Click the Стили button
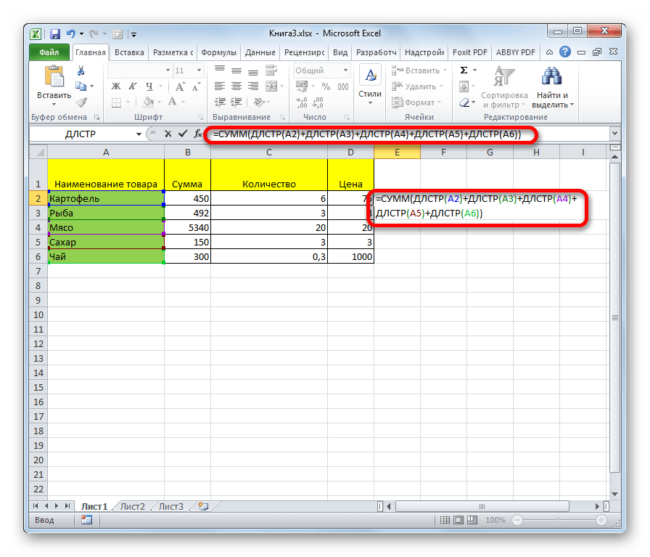 click(370, 84)
